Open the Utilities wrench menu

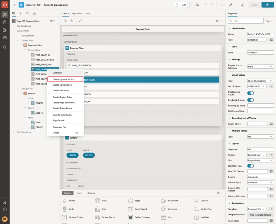[232, 5]
